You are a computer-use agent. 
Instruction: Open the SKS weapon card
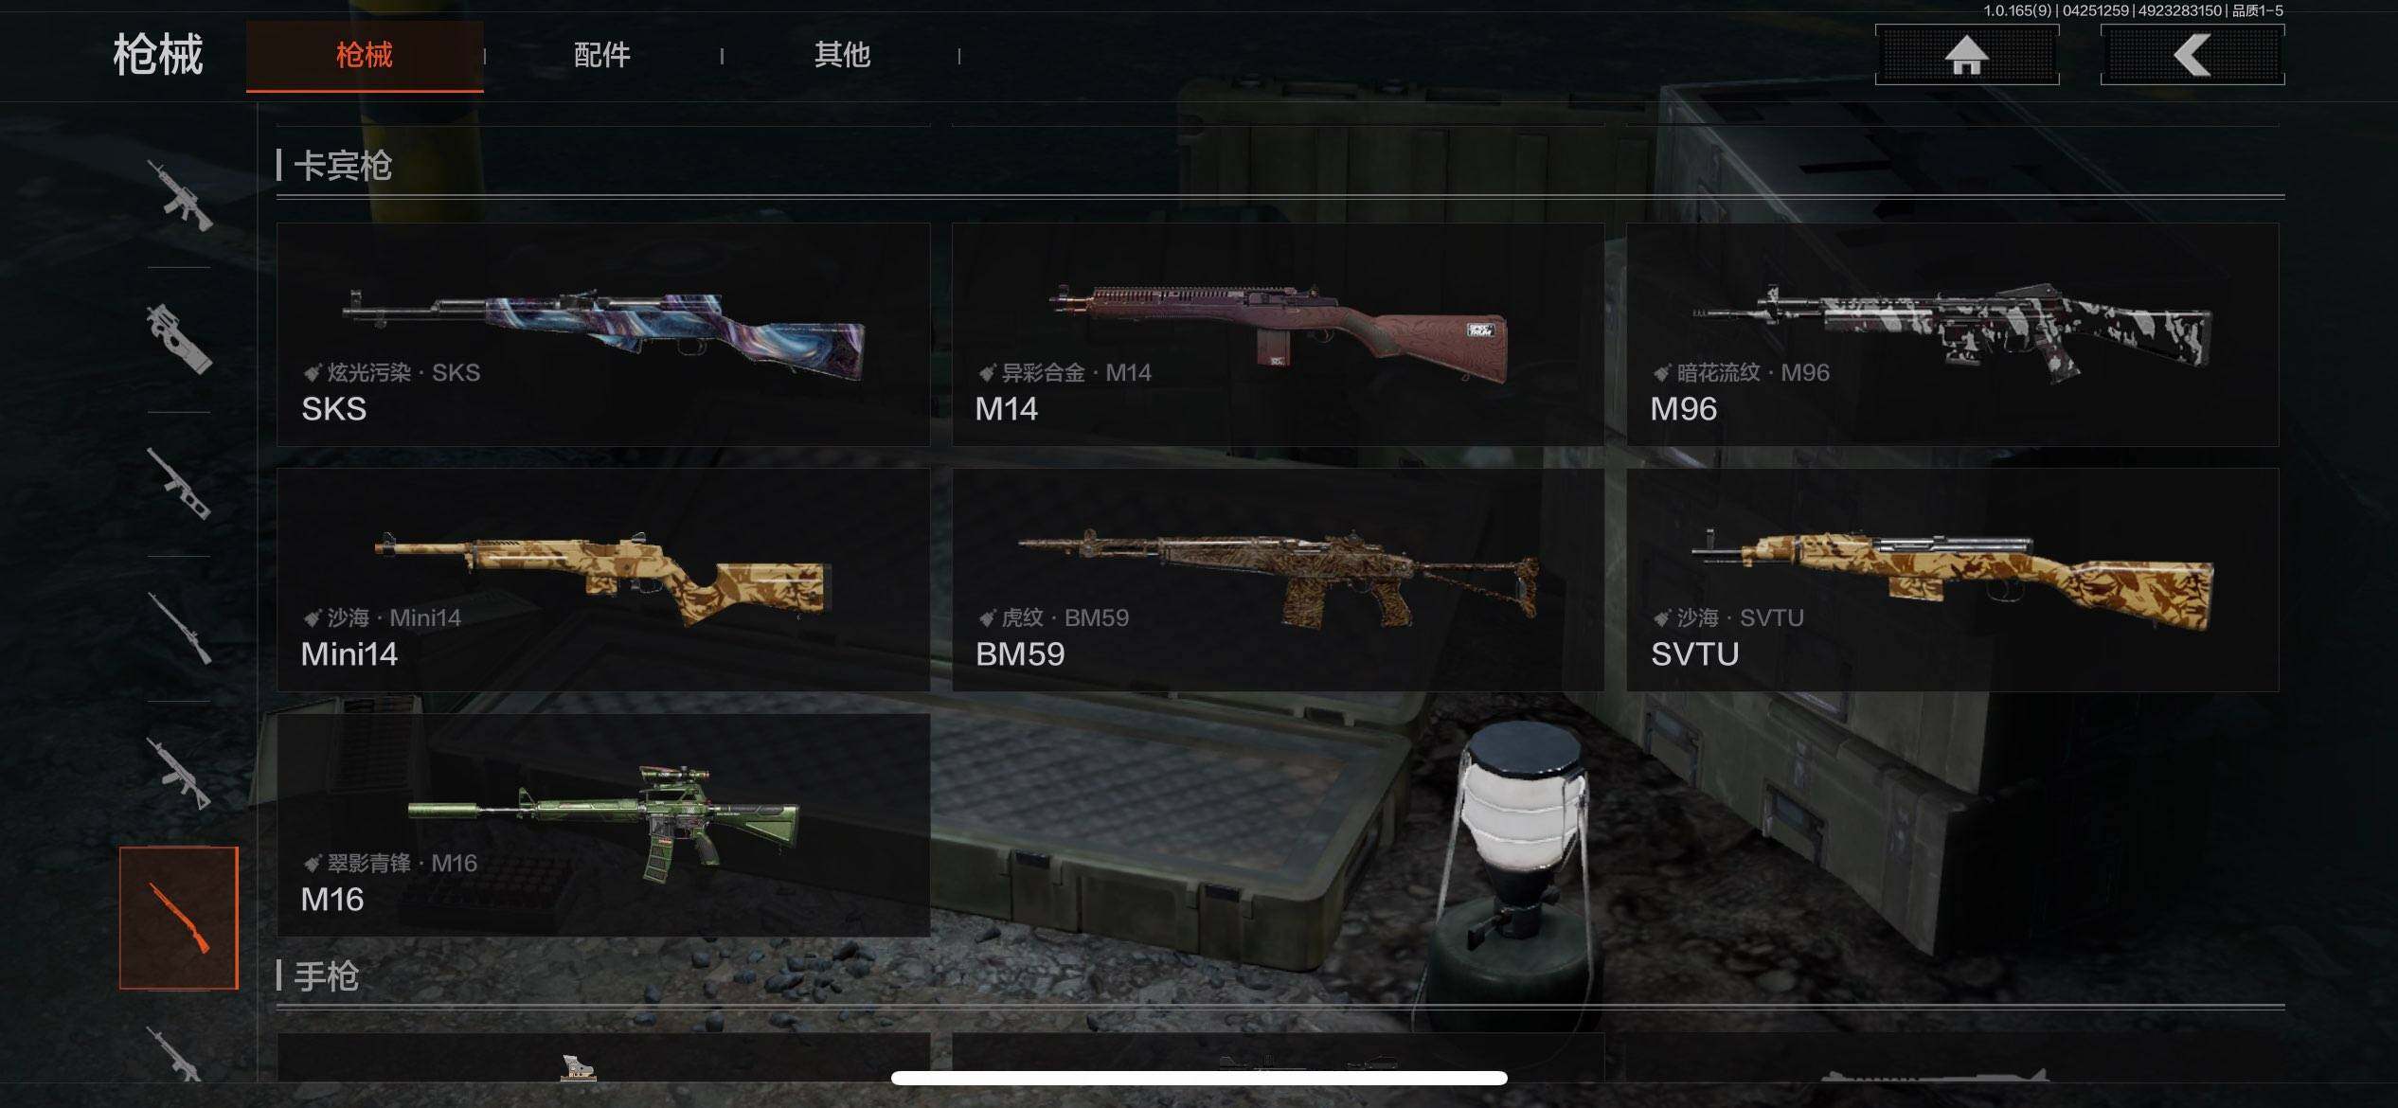click(603, 334)
